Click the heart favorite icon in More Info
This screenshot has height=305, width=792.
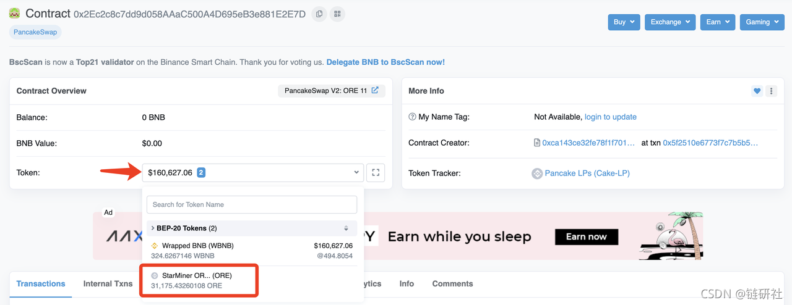[757, 91]
